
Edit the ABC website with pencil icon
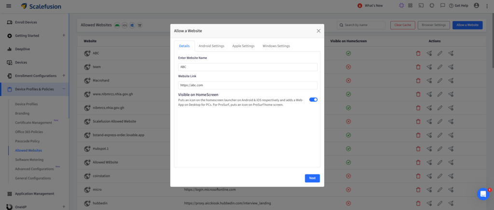coord(440,53)
